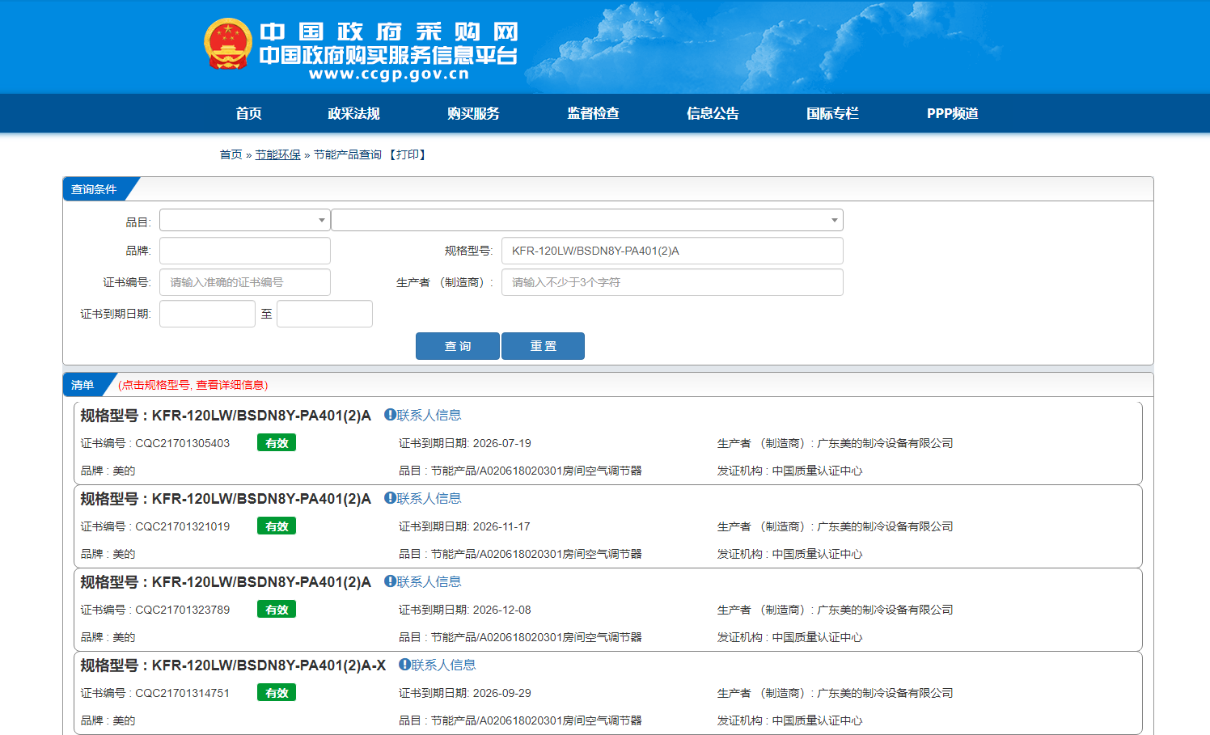This screenshot has width=1210, height=735.
Task: Click the 规格型号 model input field
Action: click(x=672, y=251)
